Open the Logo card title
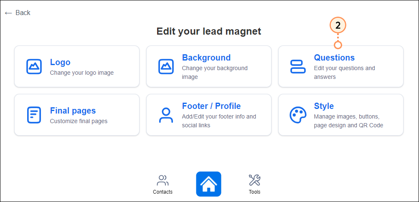 point(60,62)
